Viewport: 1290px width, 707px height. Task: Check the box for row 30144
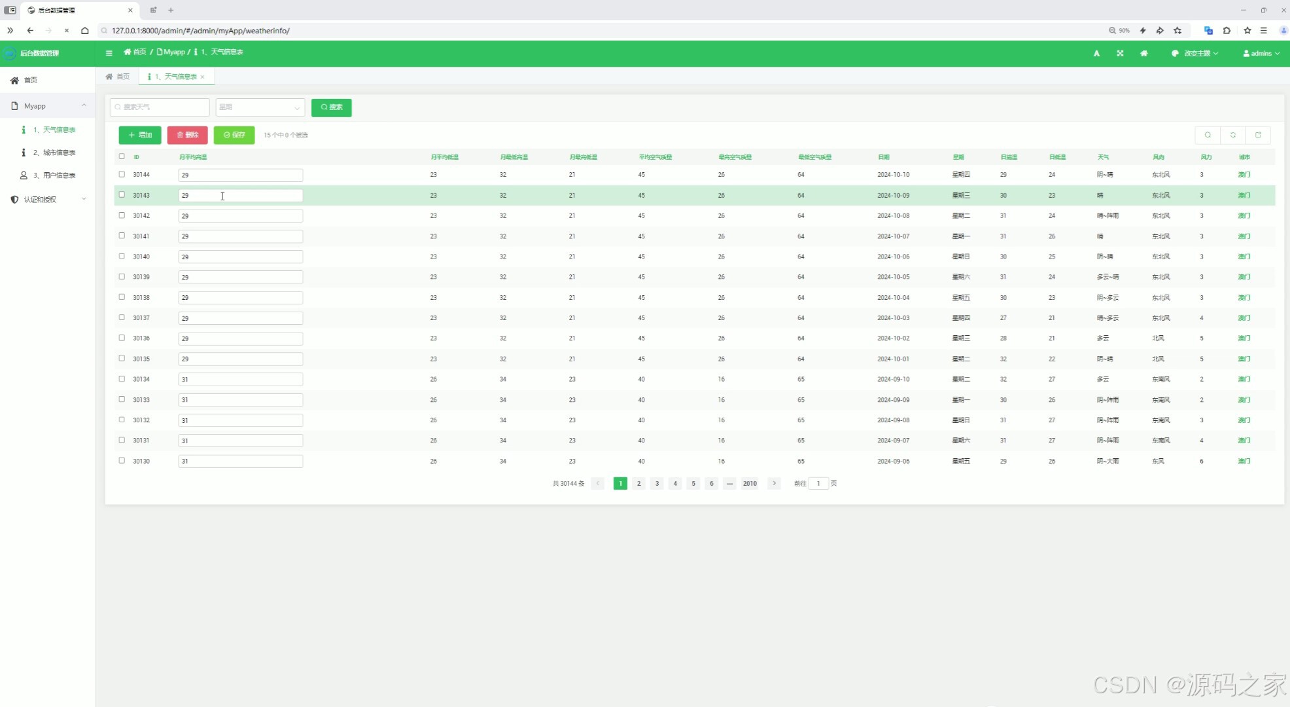(122, 174)
